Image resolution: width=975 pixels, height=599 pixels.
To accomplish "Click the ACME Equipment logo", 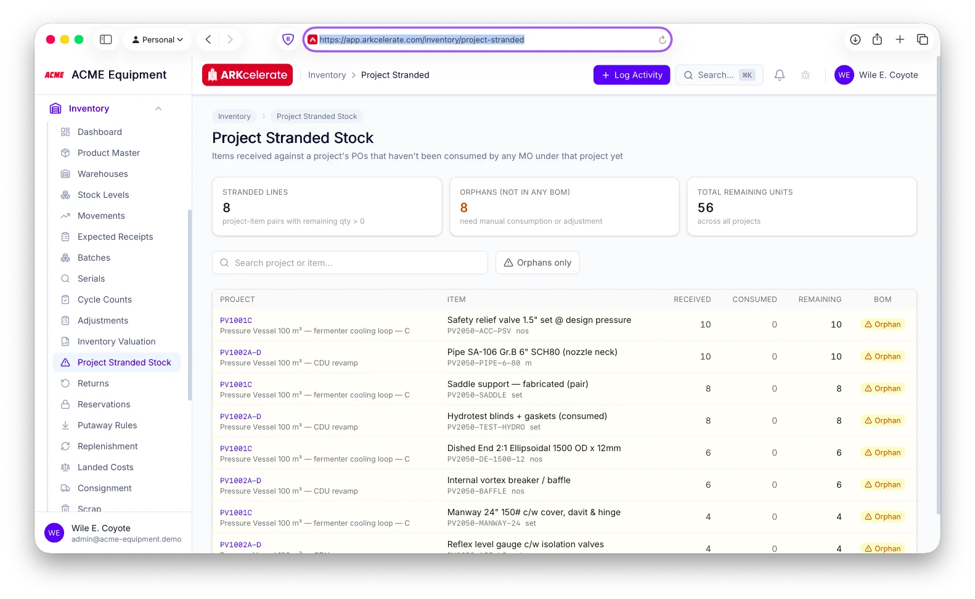I will [x=54, y=75].
